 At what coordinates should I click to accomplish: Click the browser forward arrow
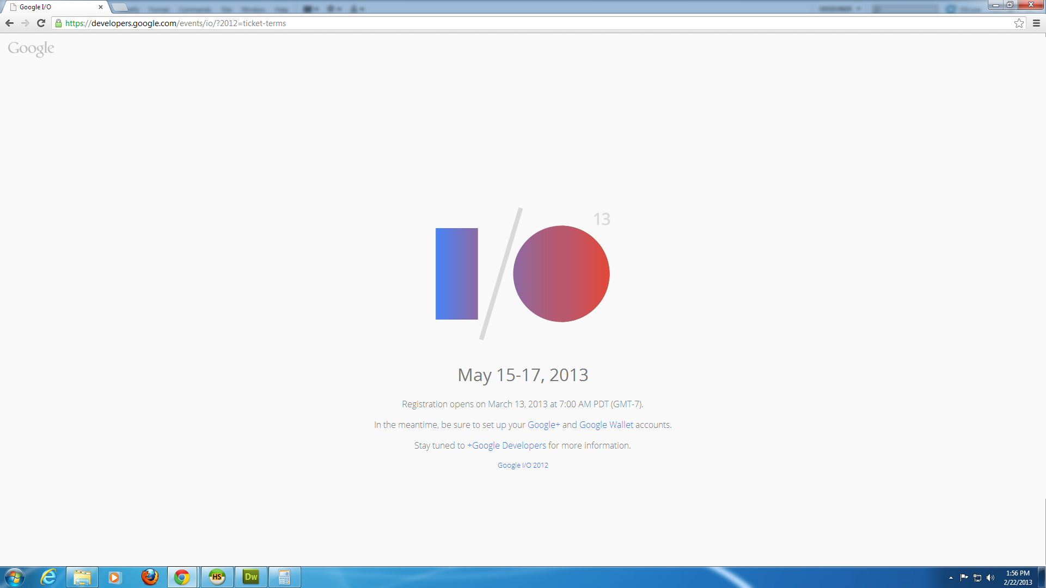click(x=25, y=23)
